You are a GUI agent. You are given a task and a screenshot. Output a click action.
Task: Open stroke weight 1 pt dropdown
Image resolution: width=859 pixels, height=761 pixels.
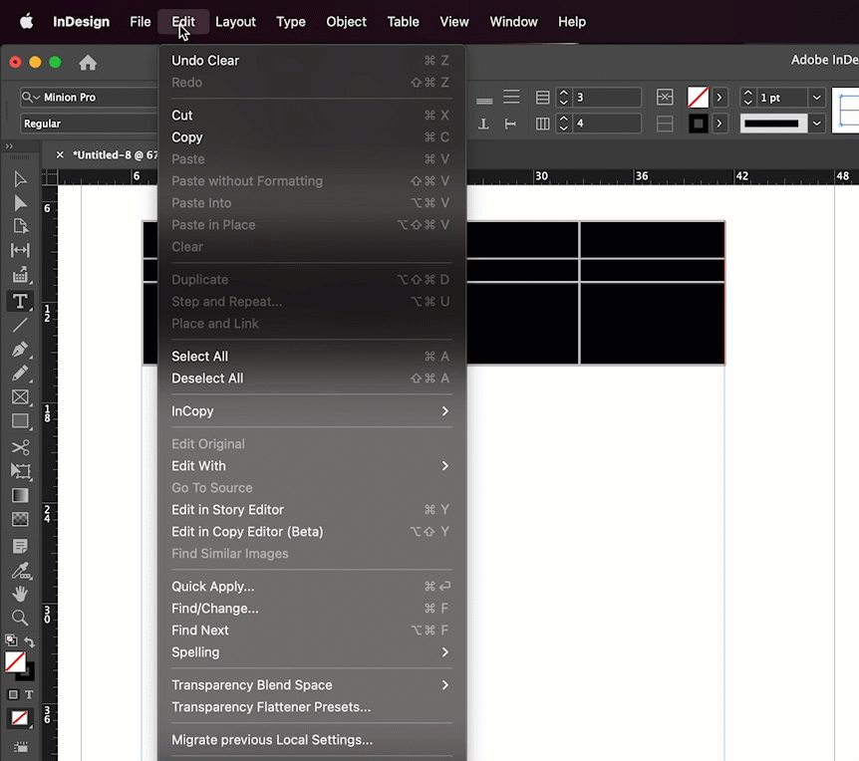point(817,98)
